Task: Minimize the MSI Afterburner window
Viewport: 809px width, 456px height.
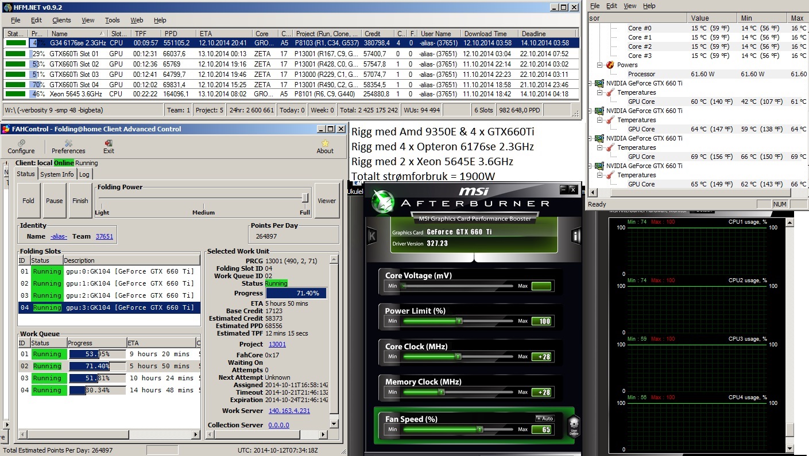Action: (x=563, y=189)
